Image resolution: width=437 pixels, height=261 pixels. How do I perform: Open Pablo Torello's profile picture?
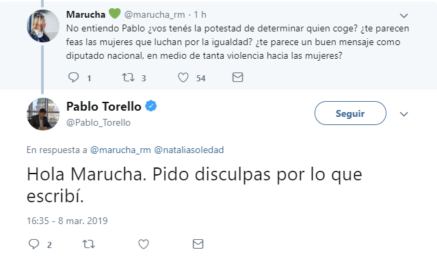click(x=43, y=114)
